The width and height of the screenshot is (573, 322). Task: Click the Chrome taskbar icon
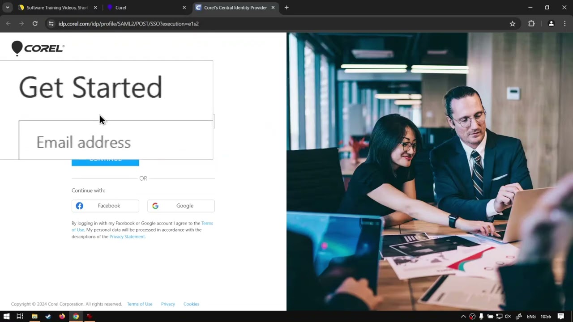[76, 316]
